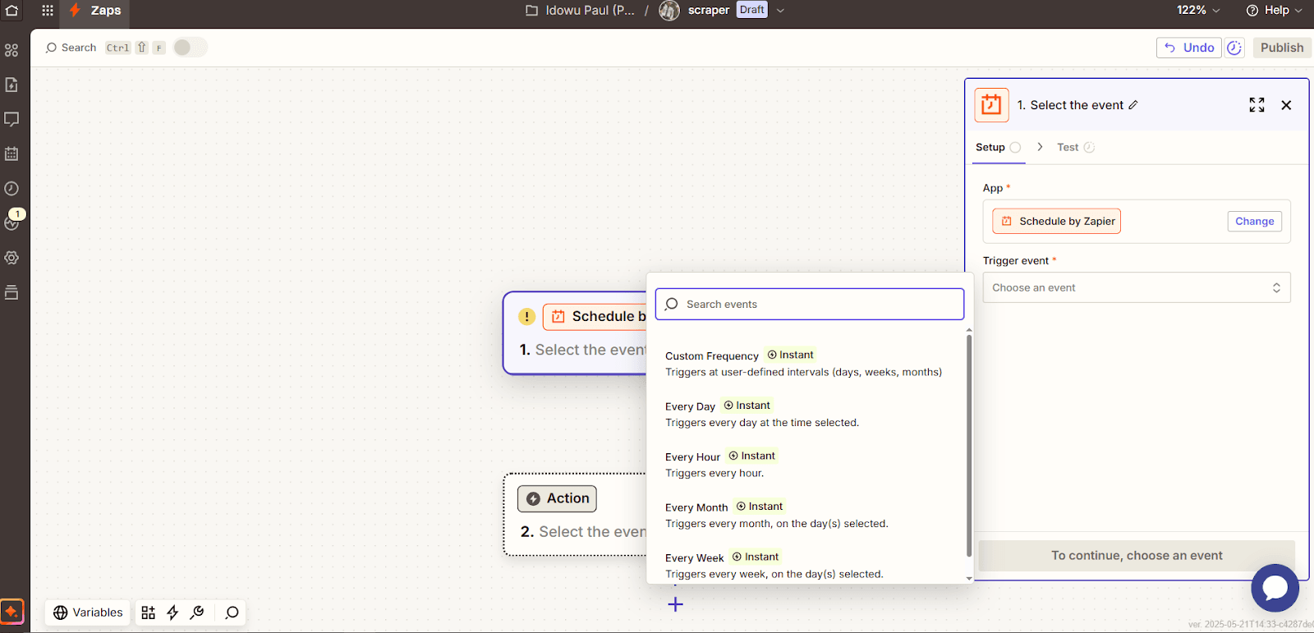Choose the Custom Frequency event
The width and height of the screenshot is (1314, 633).
click(805, 364)
